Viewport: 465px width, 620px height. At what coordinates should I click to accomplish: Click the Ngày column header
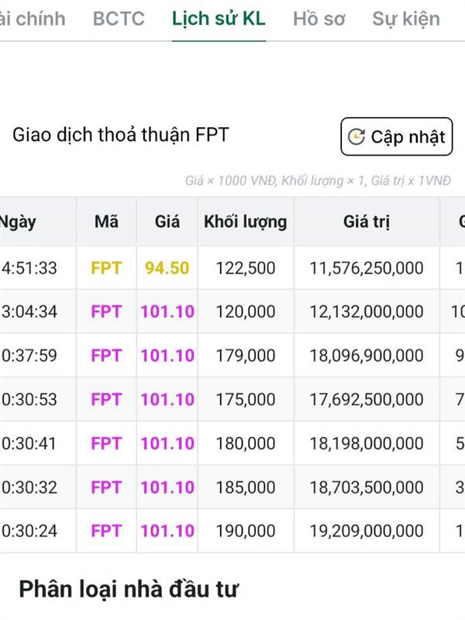pyautogui.click(x=19, y=222)
